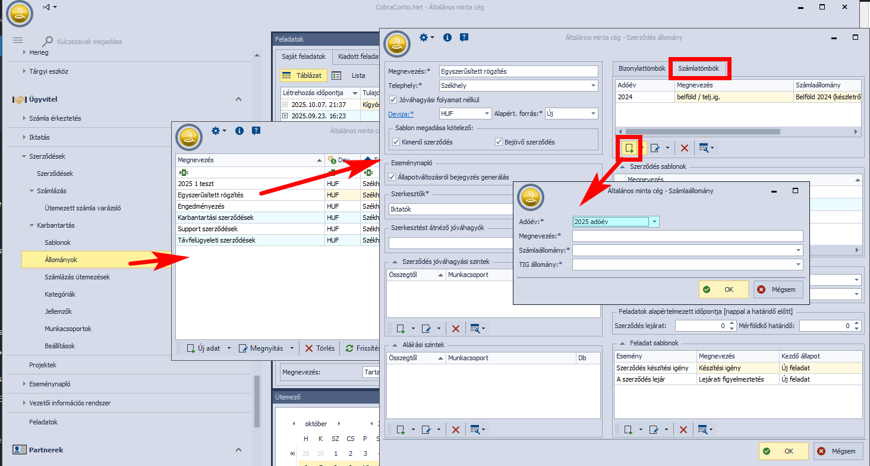Toggle Állapotváltozásról bejegyzés generálás checkbox
This screenshot has height=466, width=870.
[392, 177]
